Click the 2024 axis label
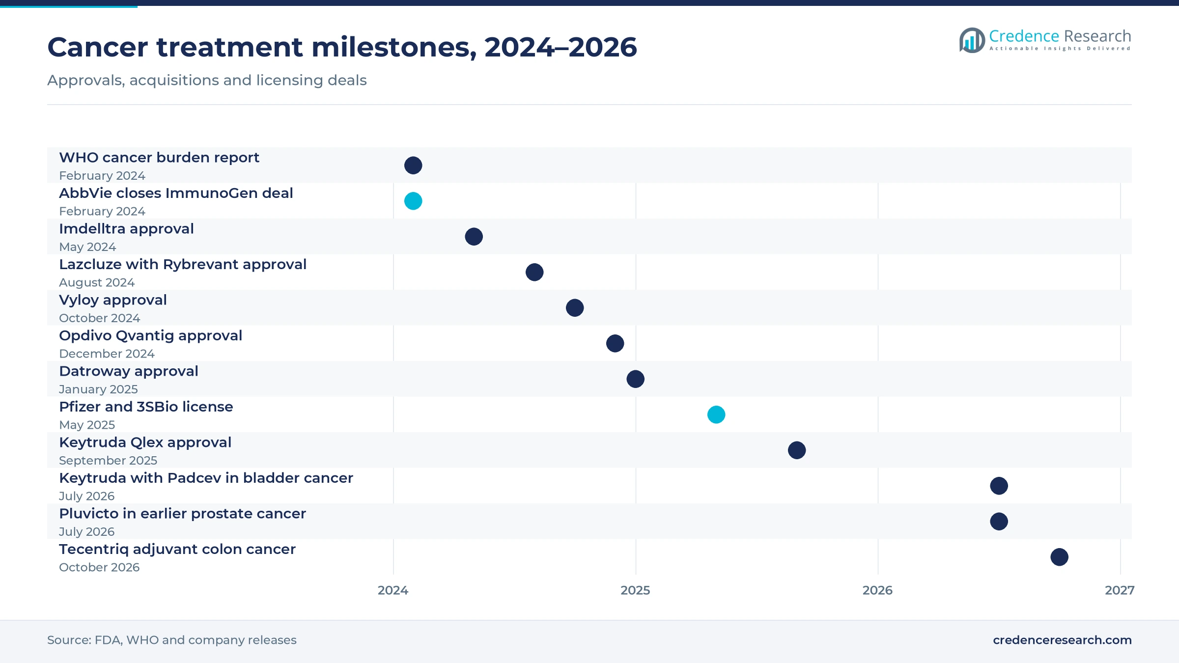Image resolution: width=1179 pixels, height=663 pixels. tap(393, 590)
